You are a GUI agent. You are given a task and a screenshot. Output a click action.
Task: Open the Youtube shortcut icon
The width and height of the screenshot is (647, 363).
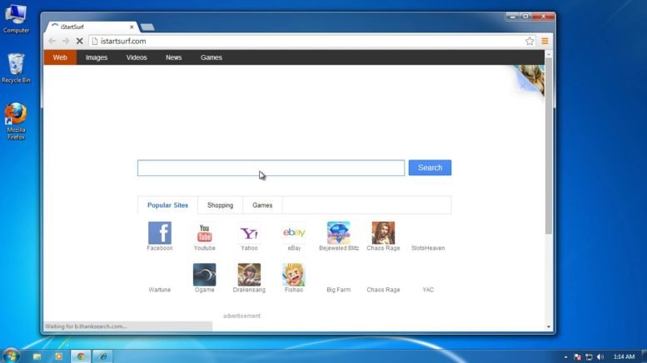click(x=204, y=233)
